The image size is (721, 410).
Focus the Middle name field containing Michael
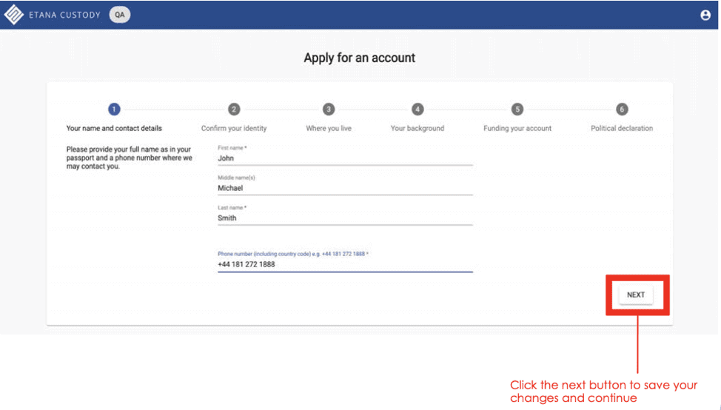point(344,189)
